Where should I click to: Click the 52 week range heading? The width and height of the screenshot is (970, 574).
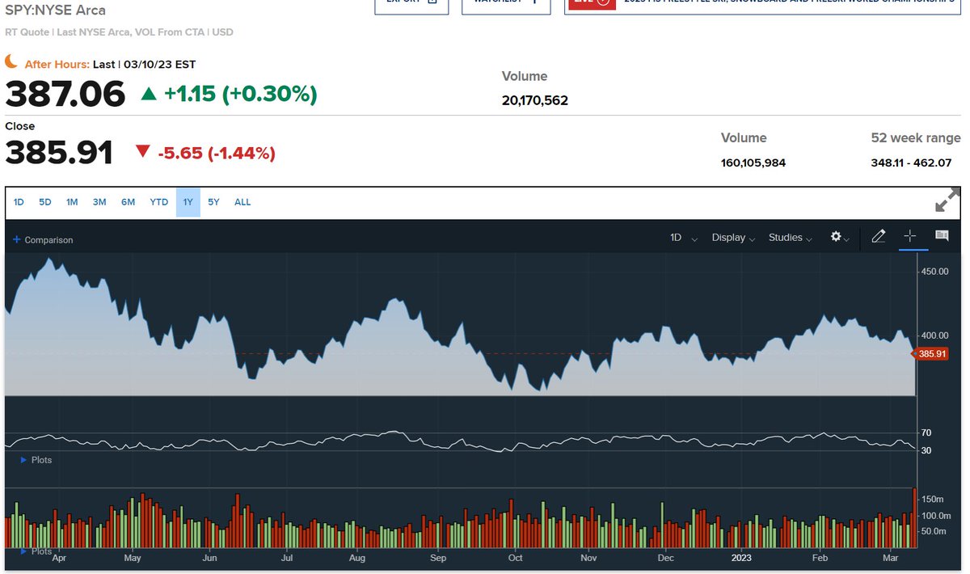[916, 138]
